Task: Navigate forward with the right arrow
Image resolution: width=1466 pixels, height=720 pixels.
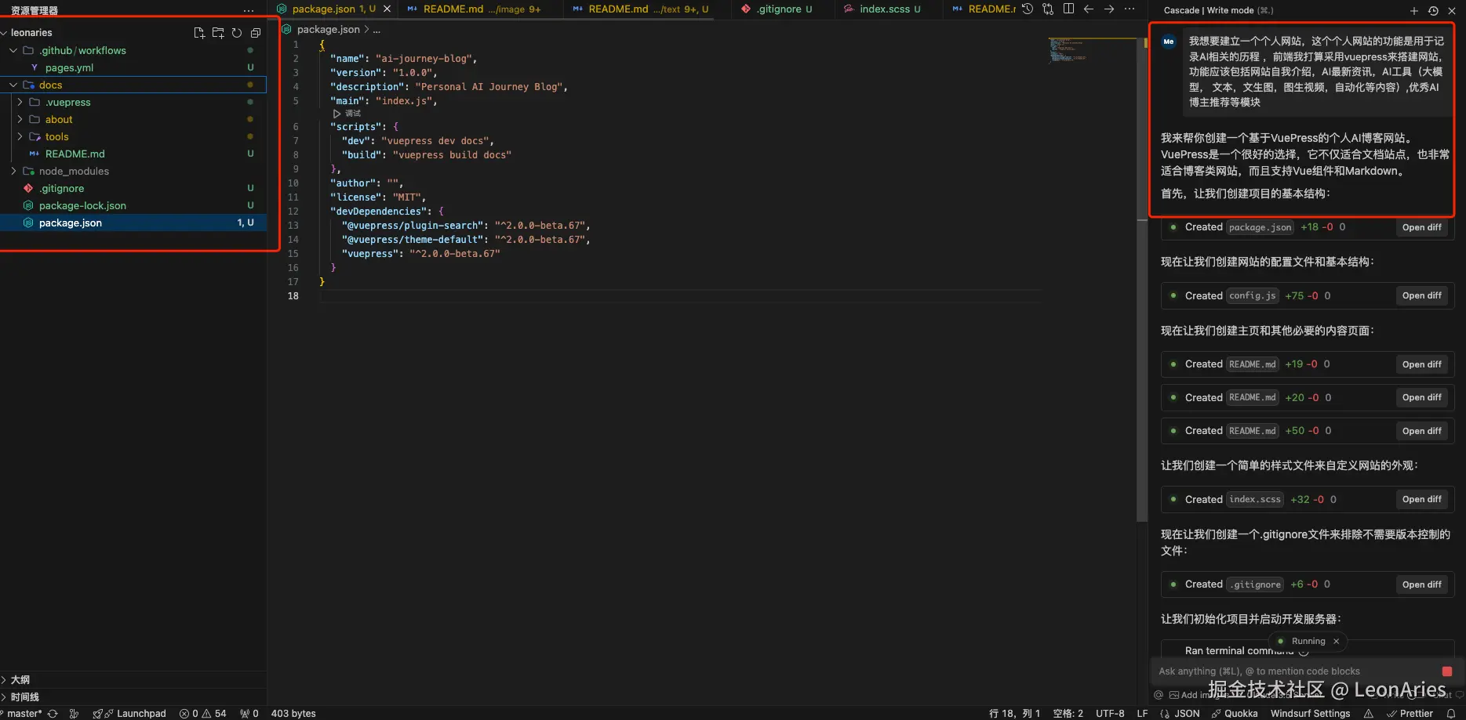Action: pyautogui.click(x=1109, y=9)
